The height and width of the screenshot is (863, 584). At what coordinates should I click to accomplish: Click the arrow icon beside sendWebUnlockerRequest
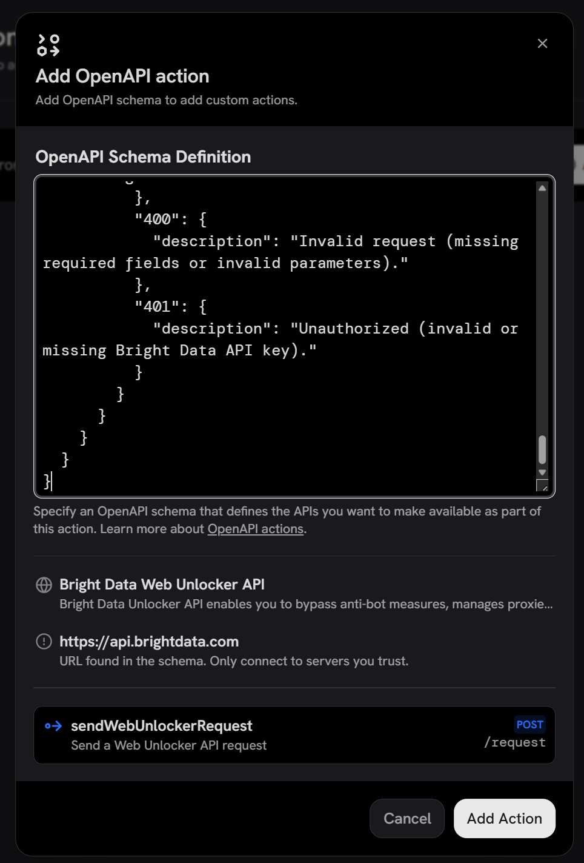(53, 726)
